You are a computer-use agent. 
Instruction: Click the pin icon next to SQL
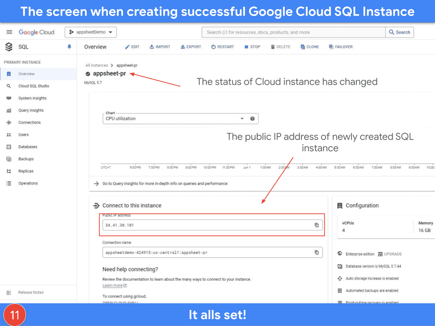[69, 47]
